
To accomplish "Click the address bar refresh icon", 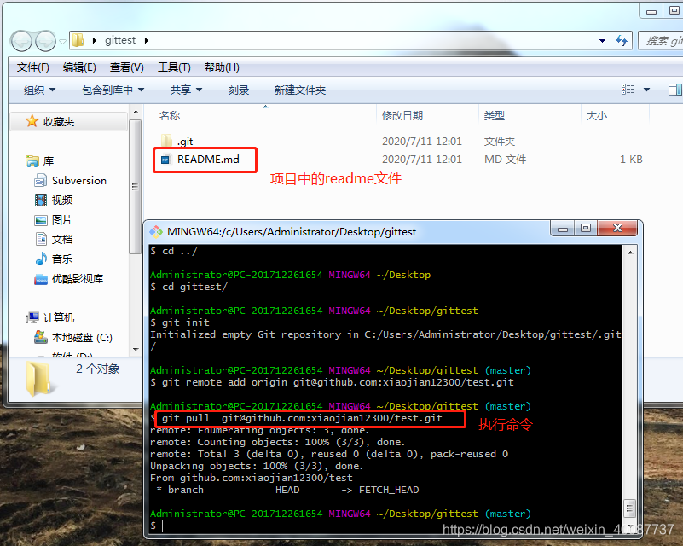I will tap(622, 40).
